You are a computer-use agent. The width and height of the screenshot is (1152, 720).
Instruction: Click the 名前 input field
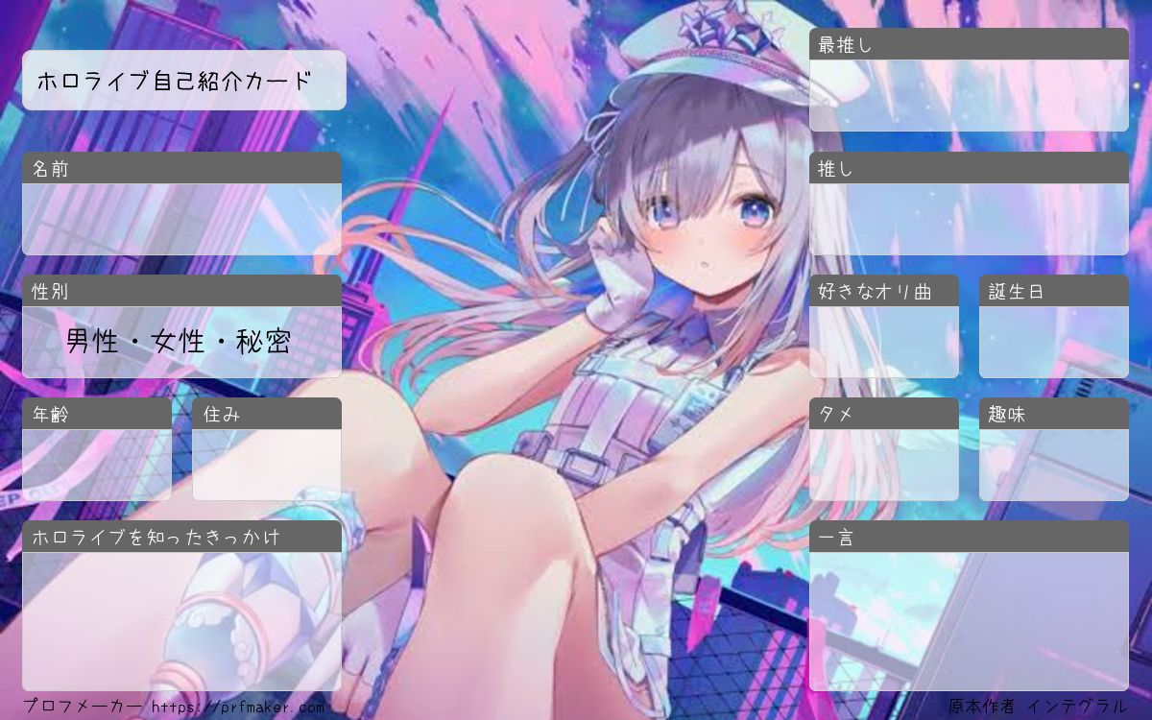pos(181,219)
